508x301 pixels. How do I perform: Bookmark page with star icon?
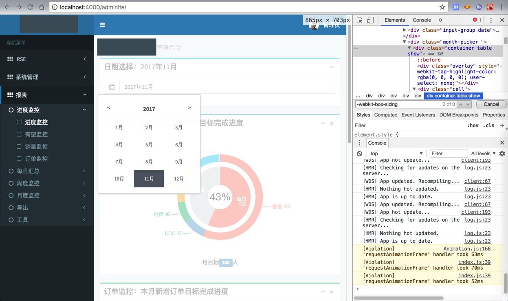(x=442, y=7)
